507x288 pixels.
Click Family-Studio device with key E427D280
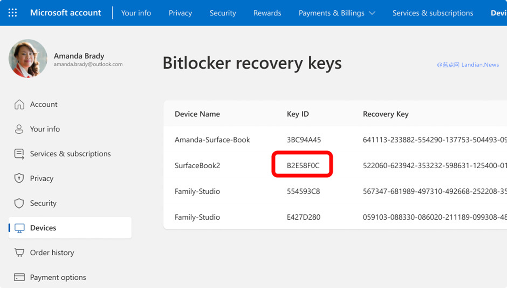click(197, 217)
